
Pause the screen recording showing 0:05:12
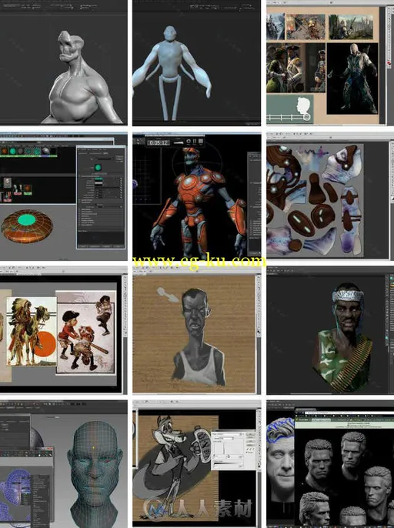(194, 142)
